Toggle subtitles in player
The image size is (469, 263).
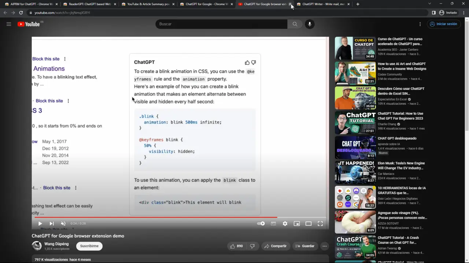pos(273,224)
